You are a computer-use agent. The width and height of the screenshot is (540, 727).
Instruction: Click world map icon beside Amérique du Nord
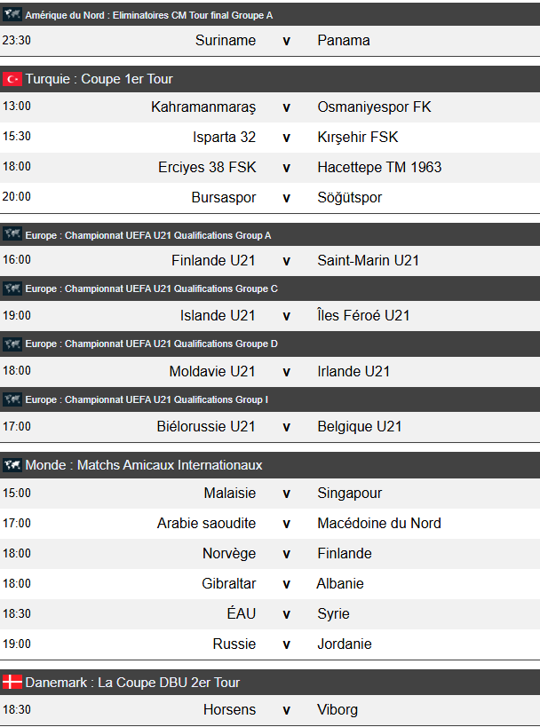click(12, 15)
